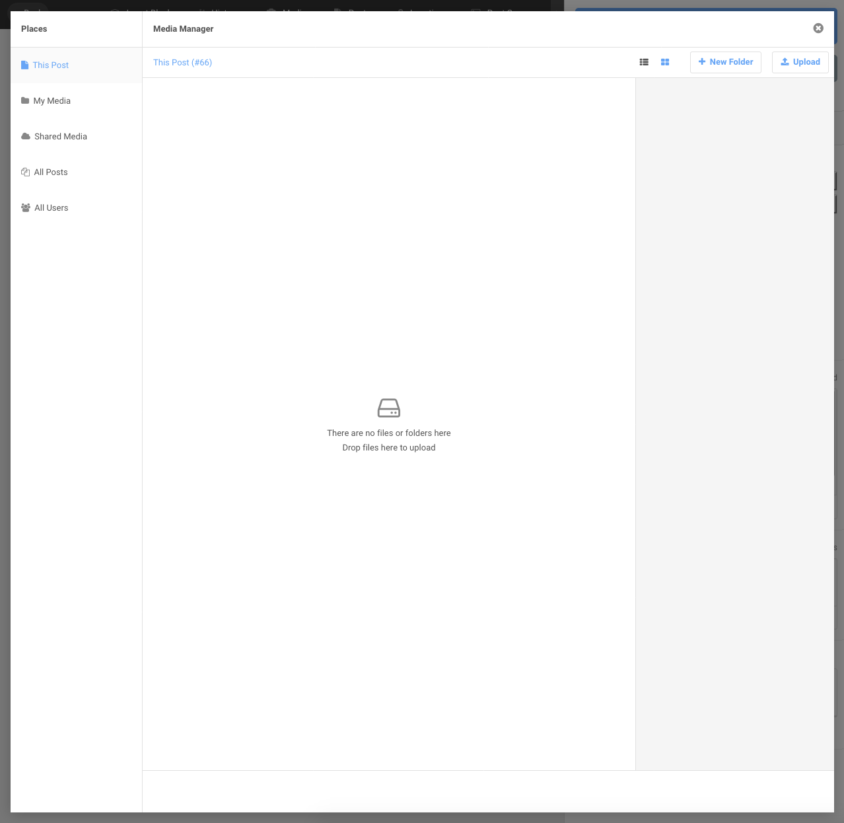Click the Media Manager title

pos(184,29)
